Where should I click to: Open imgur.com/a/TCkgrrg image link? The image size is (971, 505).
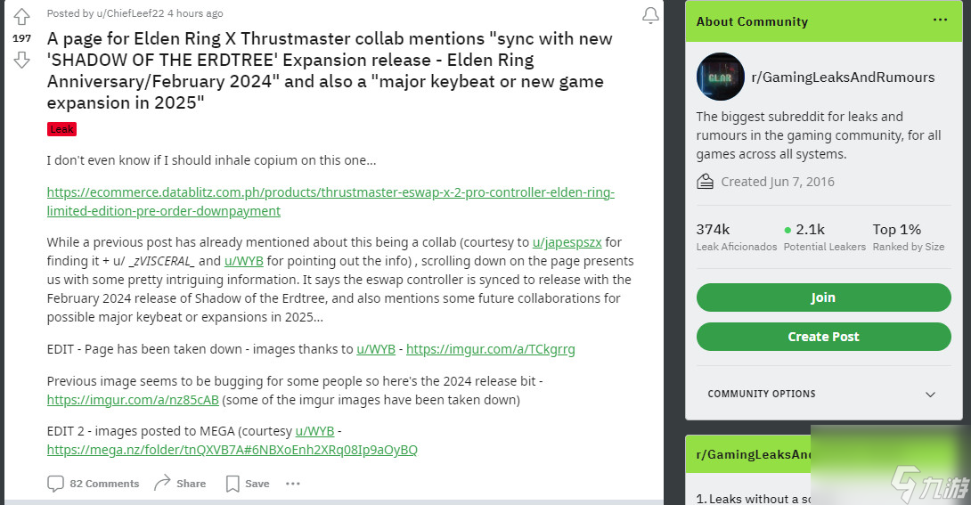click(x=491, y=349)
